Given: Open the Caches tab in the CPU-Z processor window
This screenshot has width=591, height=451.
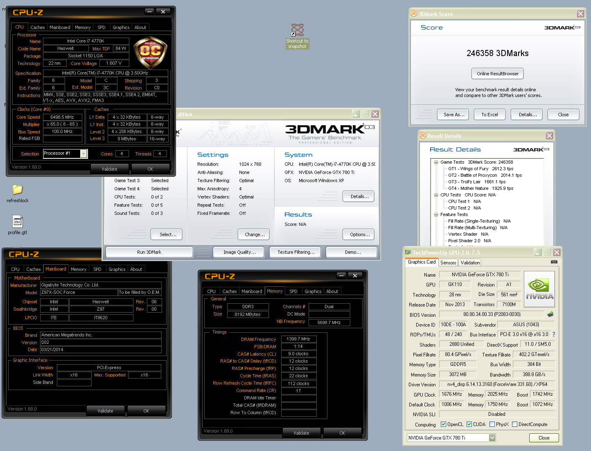Looking at the screenshot, I should point(38,27).
